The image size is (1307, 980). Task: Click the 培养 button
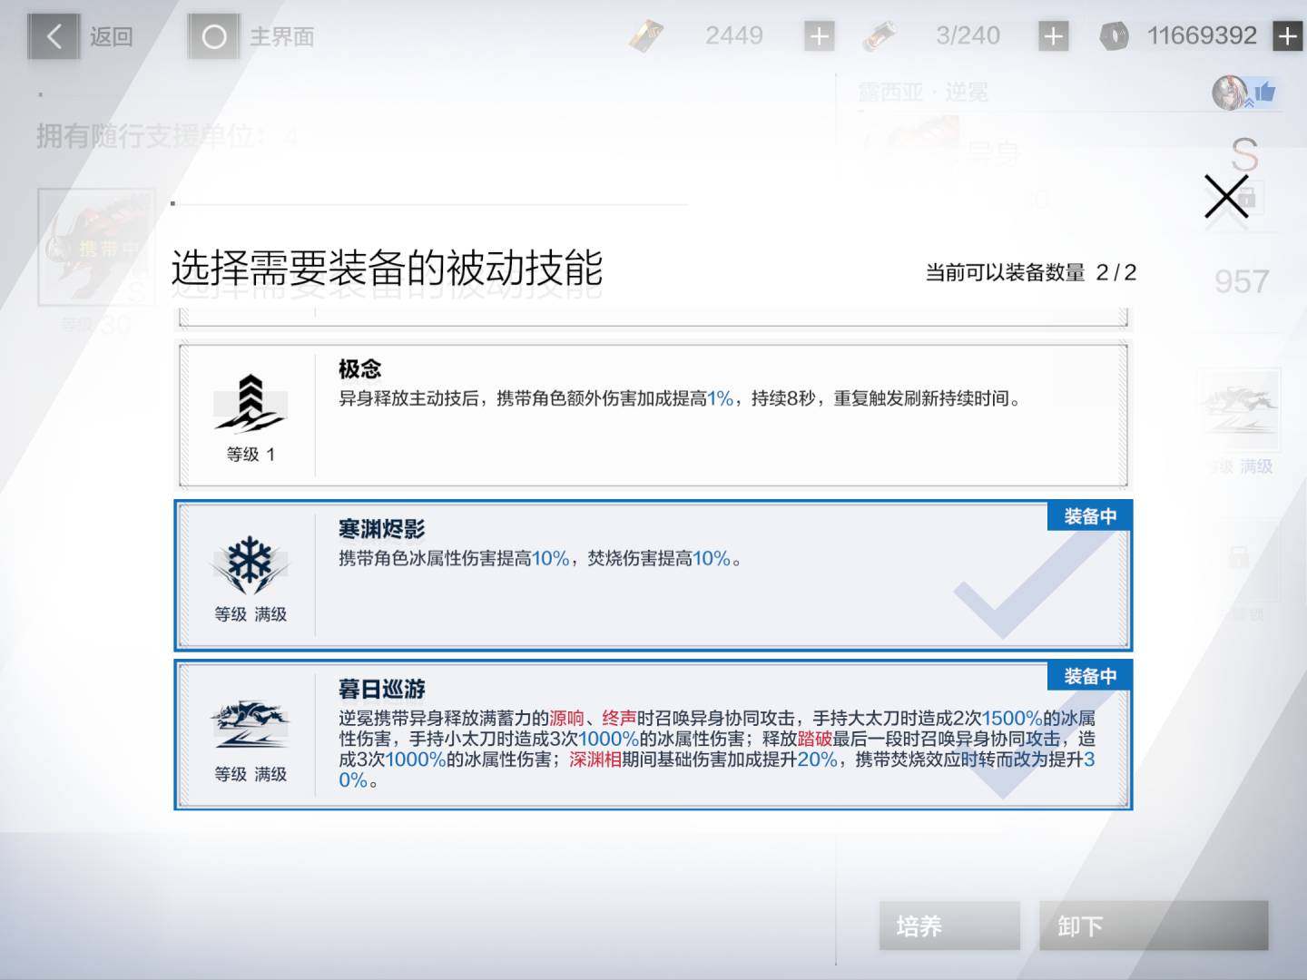click(x=949, y=926)
